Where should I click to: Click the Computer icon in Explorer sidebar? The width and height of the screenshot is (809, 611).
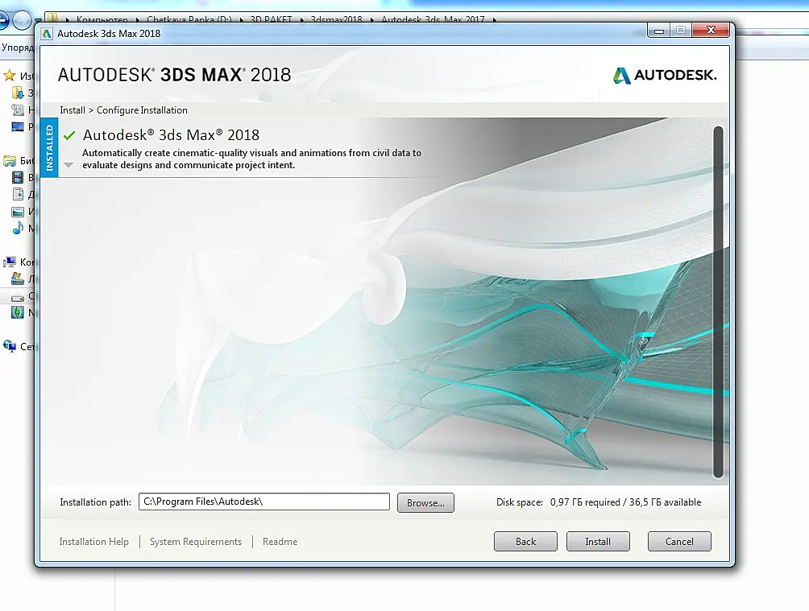coord(10,262)
